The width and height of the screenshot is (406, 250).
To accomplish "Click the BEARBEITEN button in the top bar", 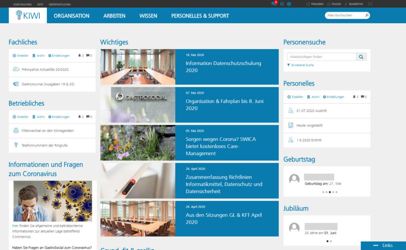I will [356, 4].
